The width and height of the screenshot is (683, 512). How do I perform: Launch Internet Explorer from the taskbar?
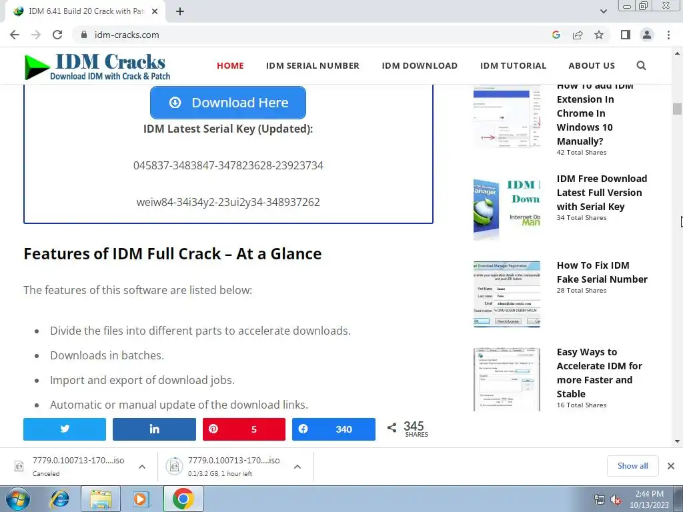coord(59,499)
